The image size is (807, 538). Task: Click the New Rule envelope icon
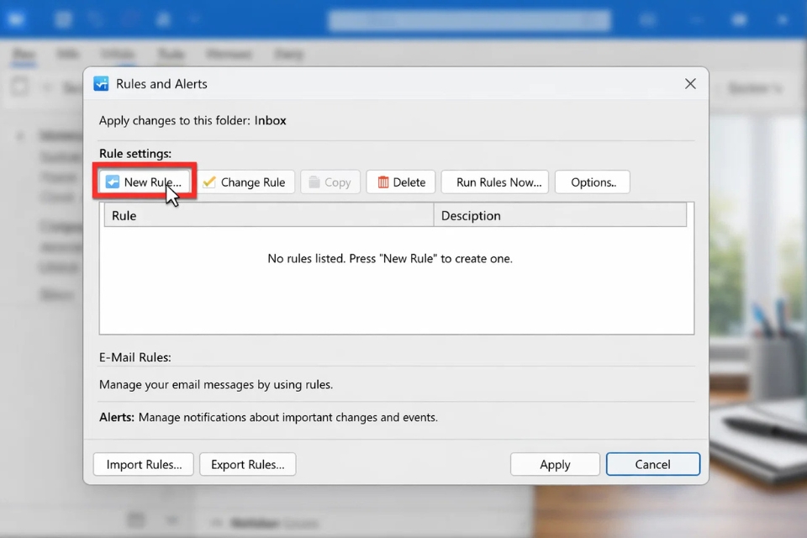point(111,182)
